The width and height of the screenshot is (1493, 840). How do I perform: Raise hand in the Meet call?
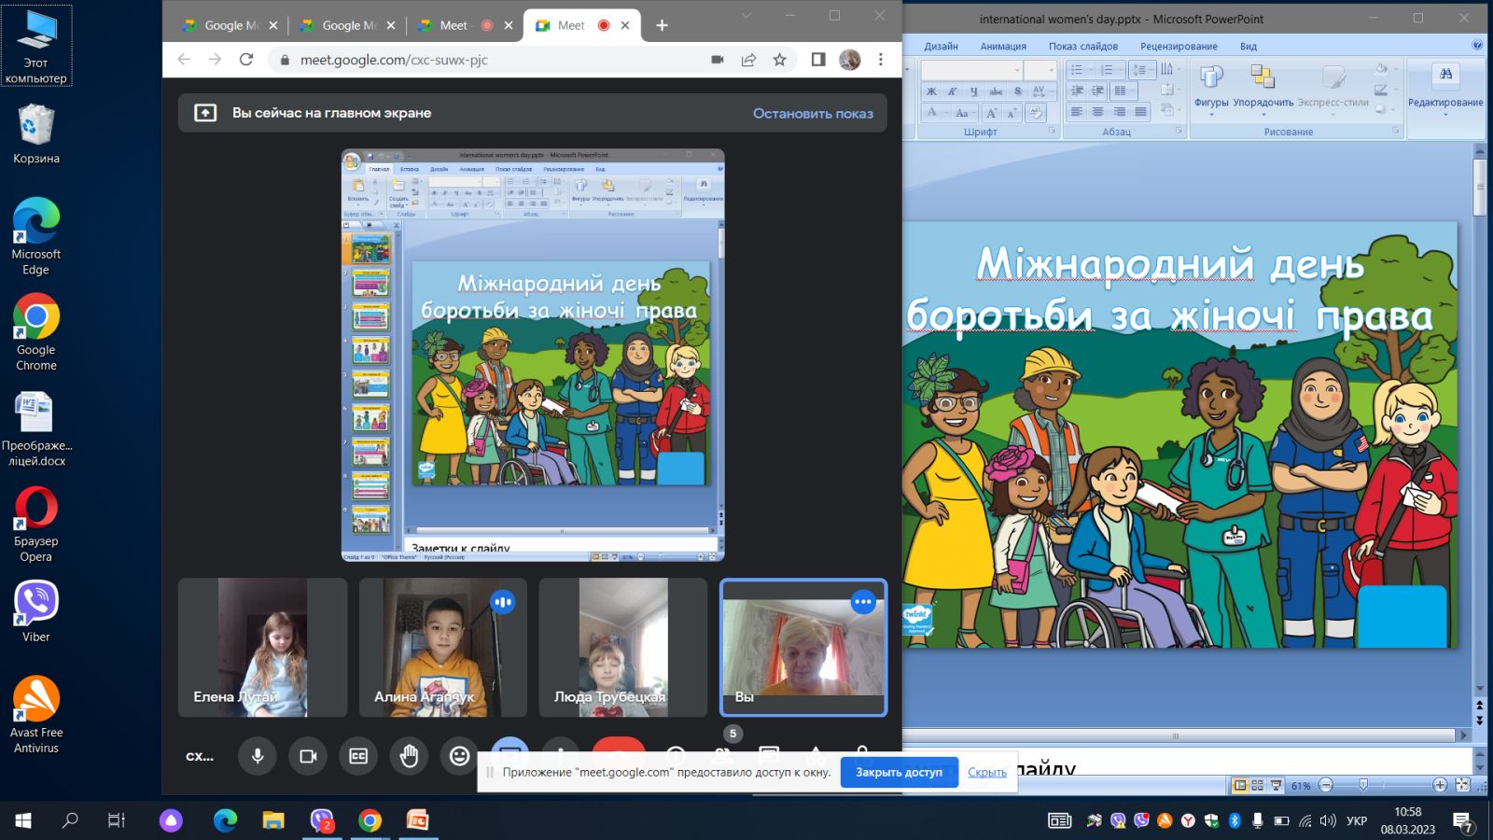(409, 756)
